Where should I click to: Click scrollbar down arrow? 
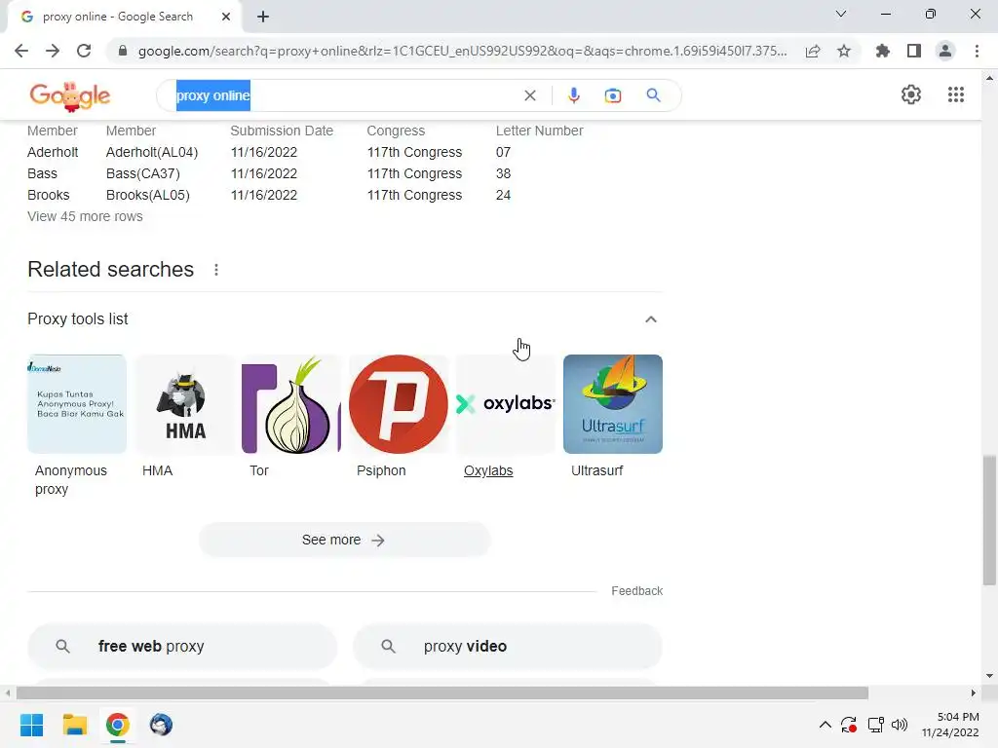(989, 676)
